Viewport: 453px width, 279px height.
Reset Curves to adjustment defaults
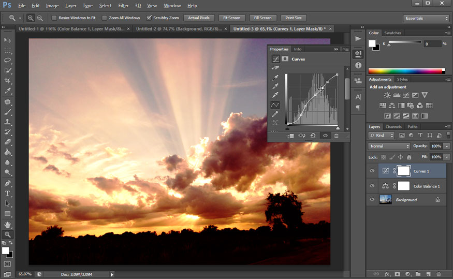coord(313,136)
